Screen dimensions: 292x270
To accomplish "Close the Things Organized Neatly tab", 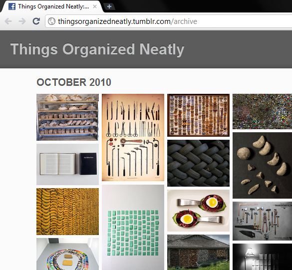I will point(95,6).
